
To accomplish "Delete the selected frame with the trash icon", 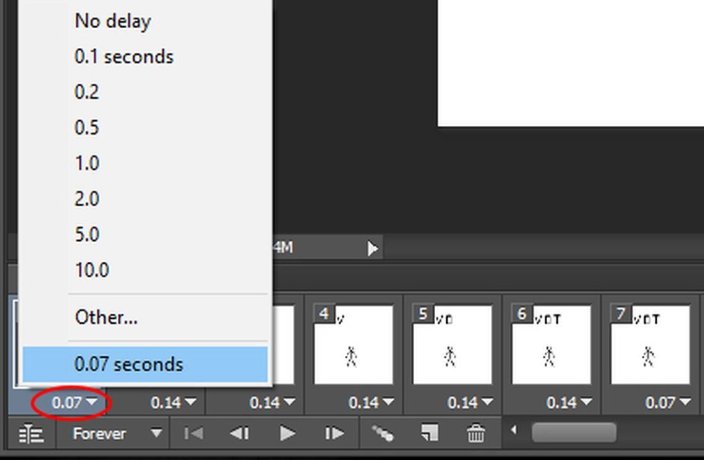I will (x=475, y=433).
